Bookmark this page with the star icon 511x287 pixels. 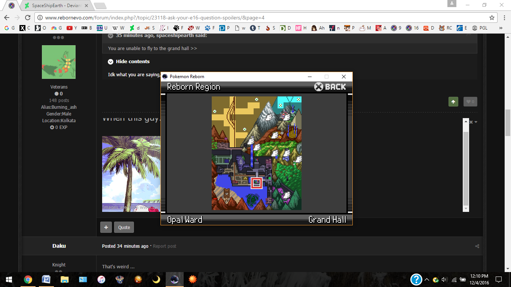(x=492, y=18)
